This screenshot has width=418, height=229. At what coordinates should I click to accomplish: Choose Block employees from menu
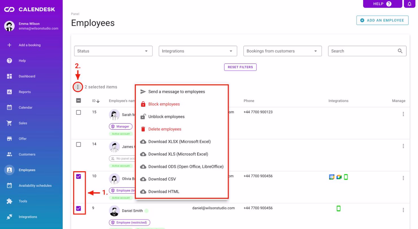pyautogui.click(x=182, y=104)
